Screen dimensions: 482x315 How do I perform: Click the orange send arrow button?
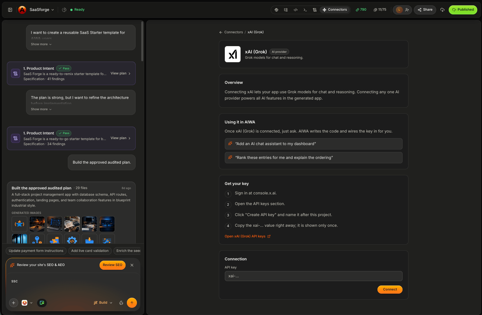point(132,303)
